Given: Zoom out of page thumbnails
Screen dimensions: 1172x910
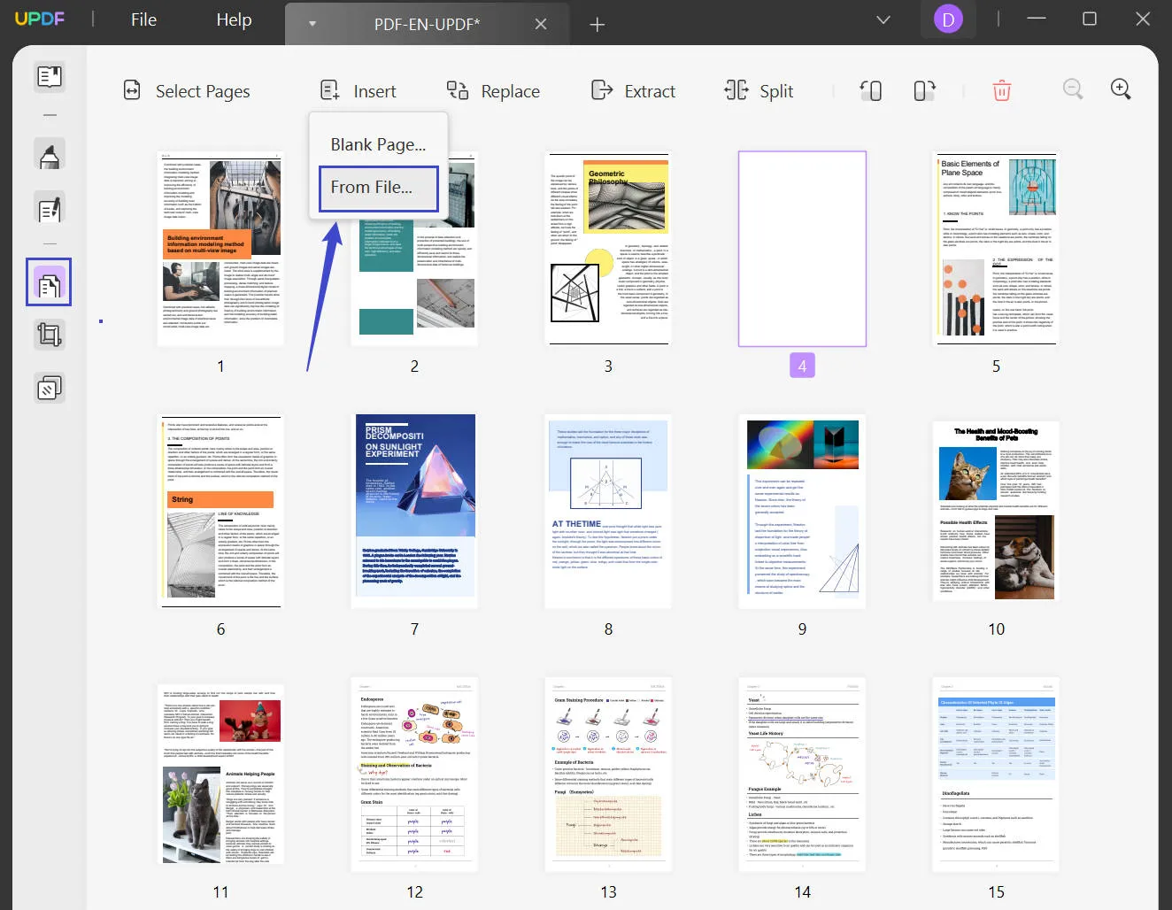Looking at the screenshot, I should [x=1073, y=89].
